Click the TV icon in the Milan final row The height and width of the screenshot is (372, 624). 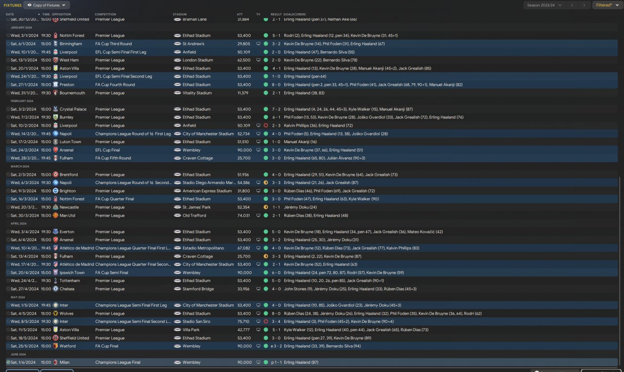tap(258, 362)
